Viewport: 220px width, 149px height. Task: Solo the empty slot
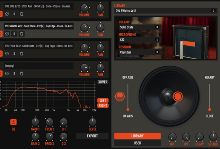14,73
